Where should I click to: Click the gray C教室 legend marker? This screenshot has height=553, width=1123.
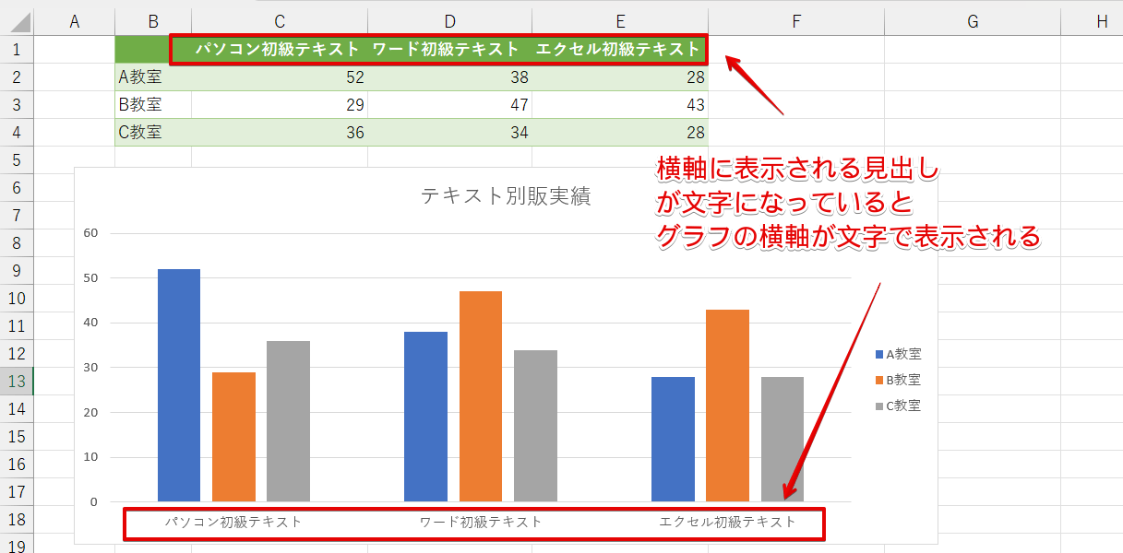(x=879, y=406)
